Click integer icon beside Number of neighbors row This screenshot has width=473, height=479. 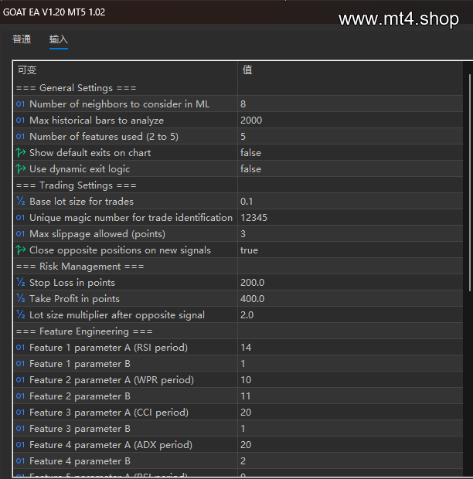pos(20,104)
